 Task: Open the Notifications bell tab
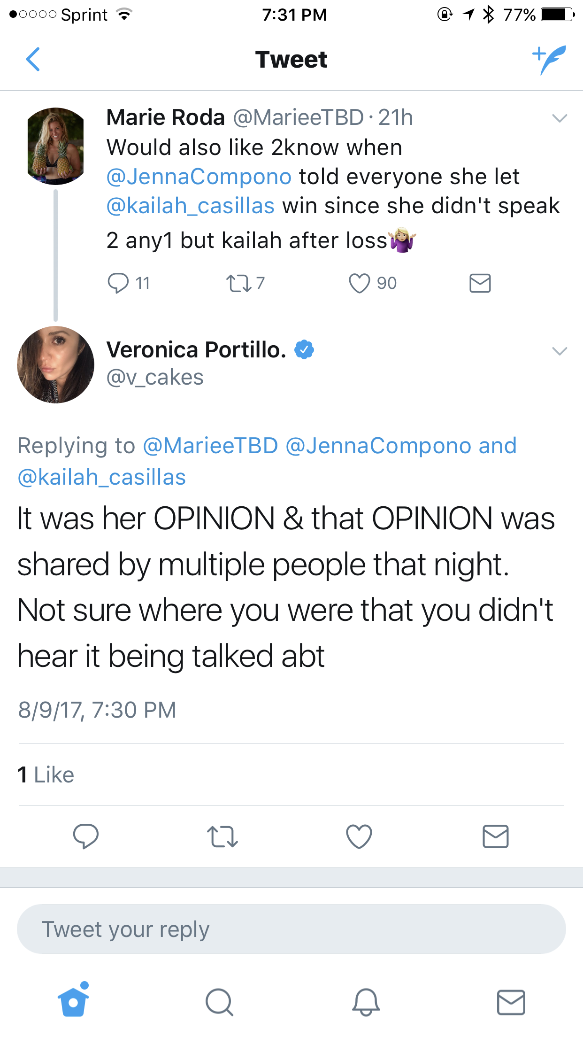tap(366, 1002)
